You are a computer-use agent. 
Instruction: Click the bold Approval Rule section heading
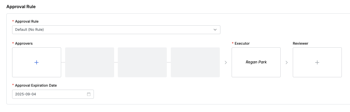(21, 7)
